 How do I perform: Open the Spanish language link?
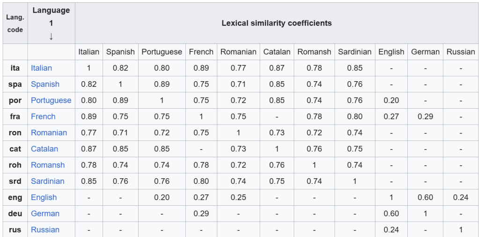pyautogui.click(x=45, y=84)
